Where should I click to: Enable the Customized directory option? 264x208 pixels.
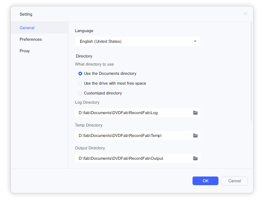click(80, 93)
